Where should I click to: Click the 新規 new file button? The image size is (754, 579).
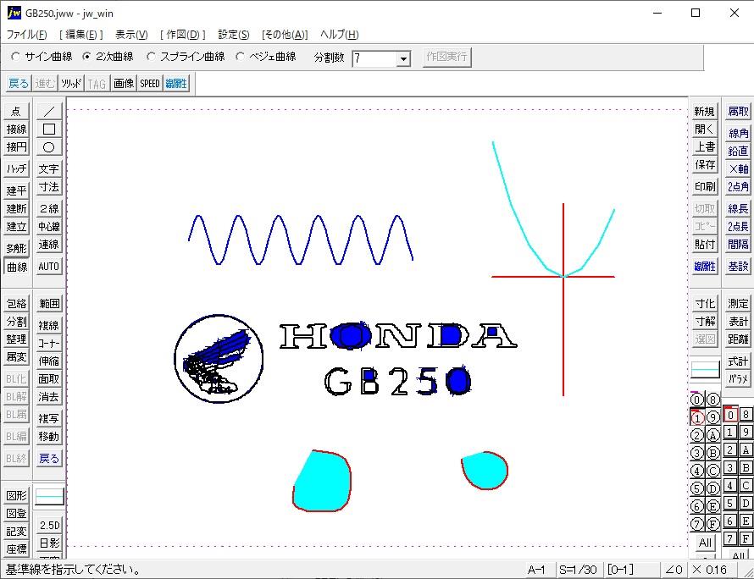(705, 111)
